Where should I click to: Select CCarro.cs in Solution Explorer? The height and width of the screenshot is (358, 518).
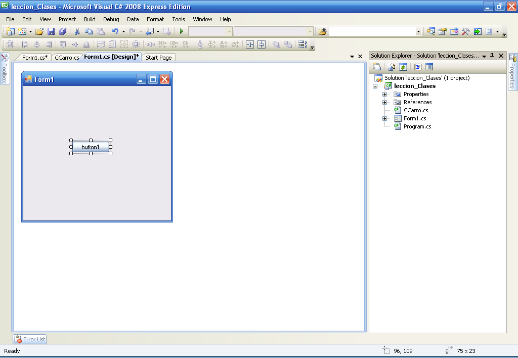(x=416, y=110)
